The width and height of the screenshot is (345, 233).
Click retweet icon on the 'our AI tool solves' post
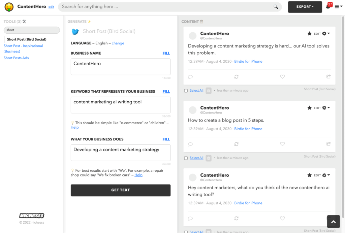(x=236, y=77)
